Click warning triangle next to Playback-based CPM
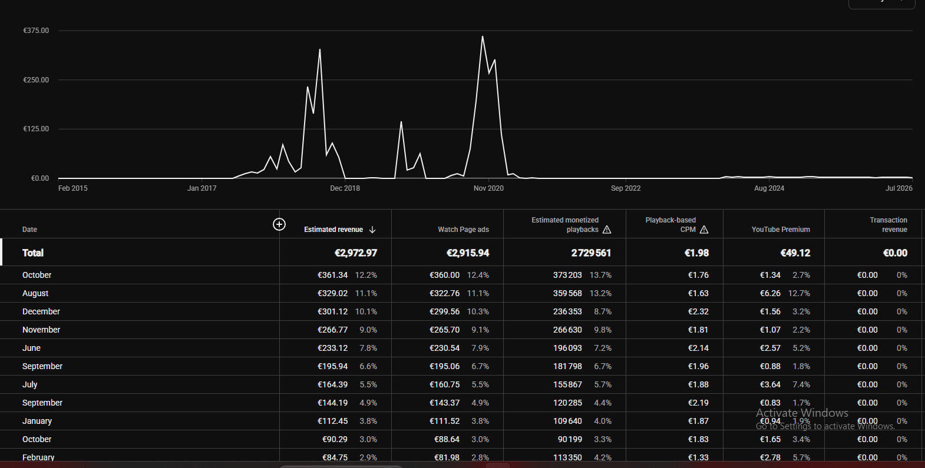 pyautogui.click(x=704, y=230)
